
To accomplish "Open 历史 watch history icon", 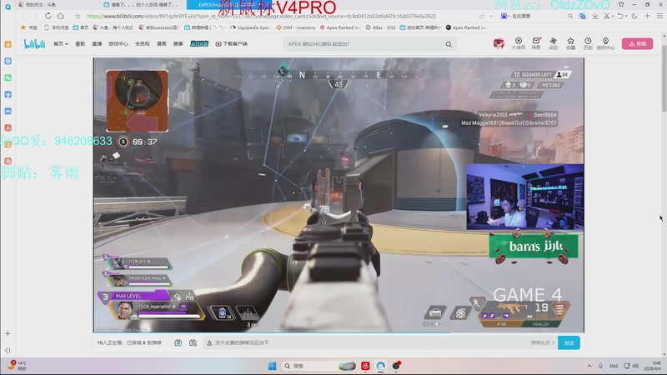I will pyautogui.click(x=588, y=43).
